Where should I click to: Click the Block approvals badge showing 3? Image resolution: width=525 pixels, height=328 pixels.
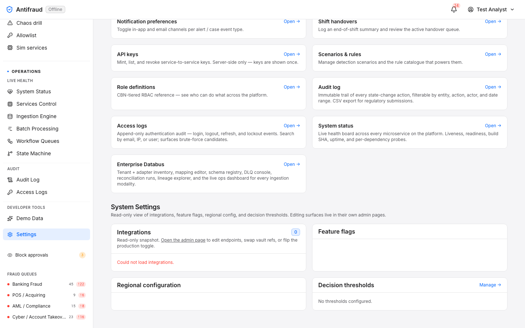coord(82,255)
